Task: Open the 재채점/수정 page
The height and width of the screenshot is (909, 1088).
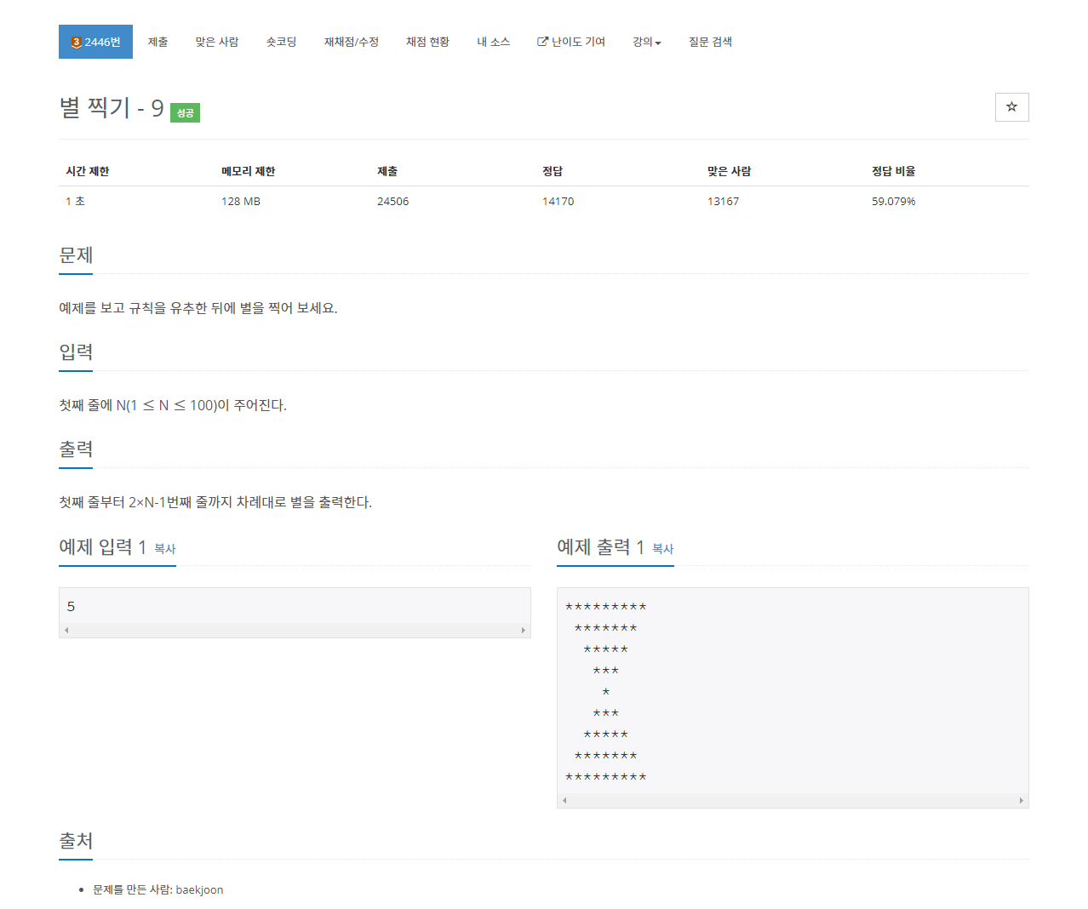Action: [352, 41]
